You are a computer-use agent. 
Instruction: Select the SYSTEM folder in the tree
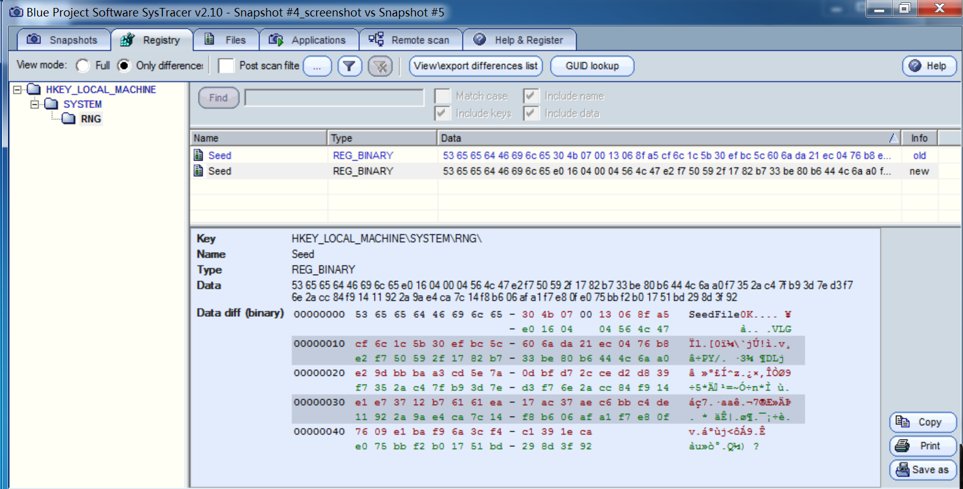[82, 104]
